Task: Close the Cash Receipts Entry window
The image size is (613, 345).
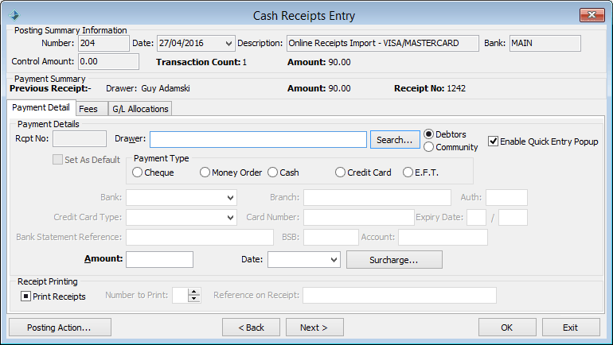Action: pos(592,15)
